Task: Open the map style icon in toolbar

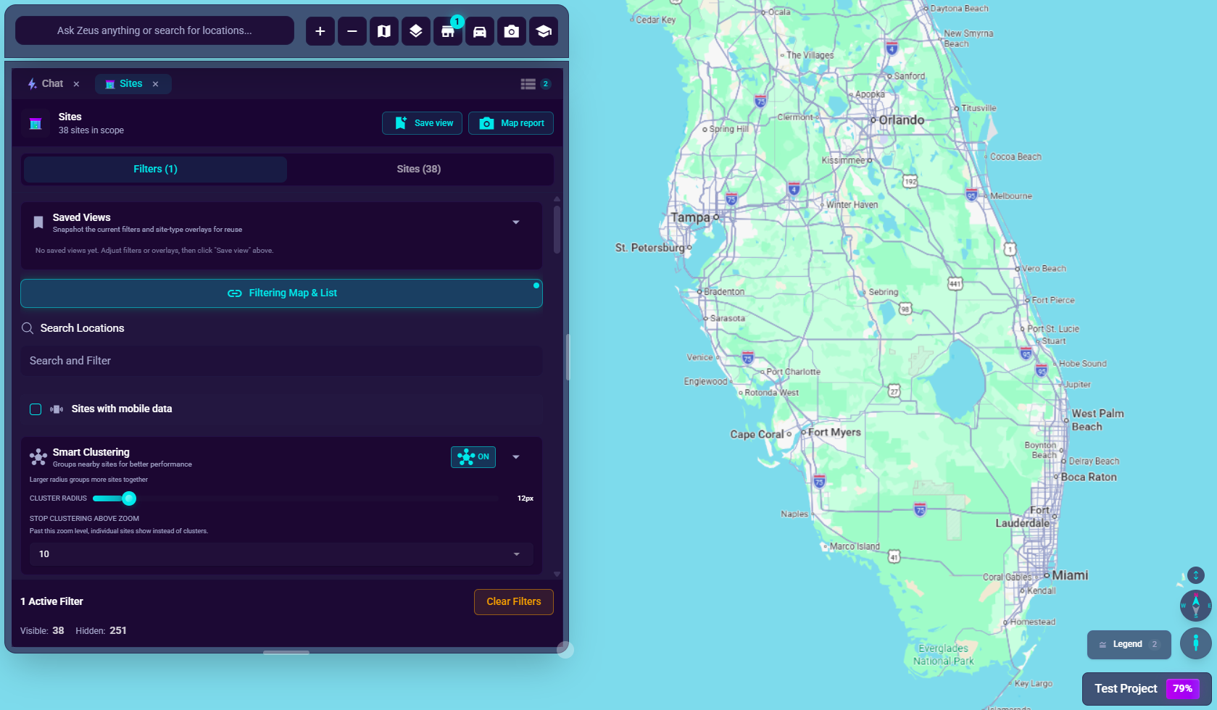Action: (383, 31)
